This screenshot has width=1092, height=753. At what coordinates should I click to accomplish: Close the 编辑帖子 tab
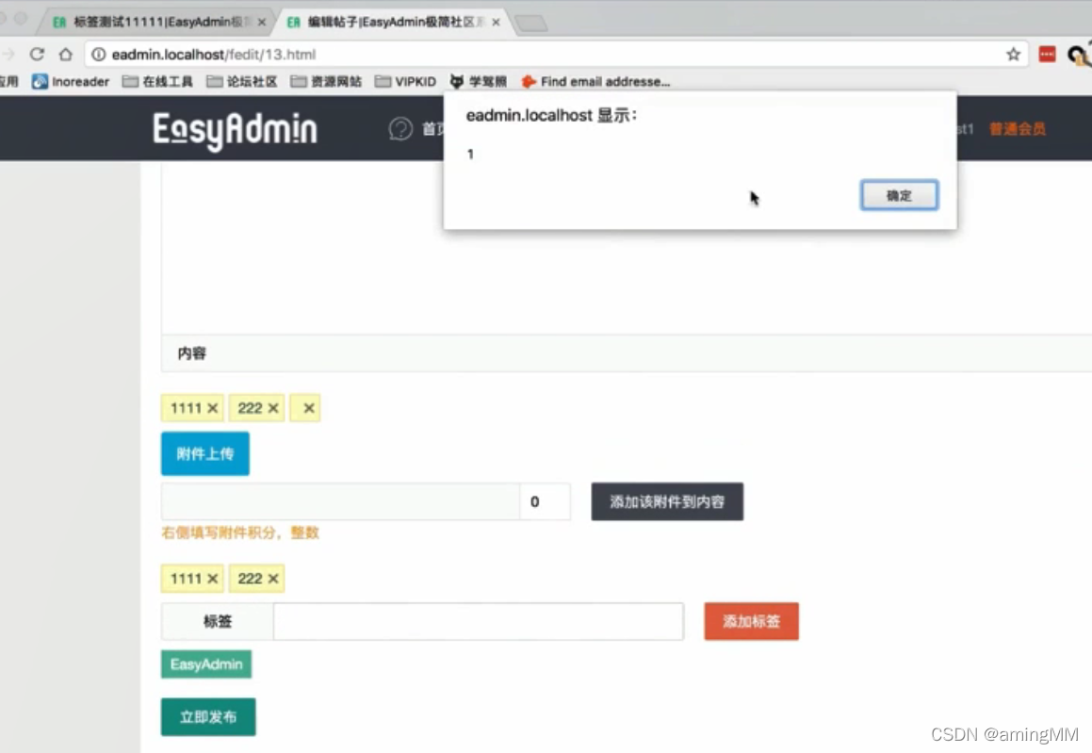click(x=496, y=23)
